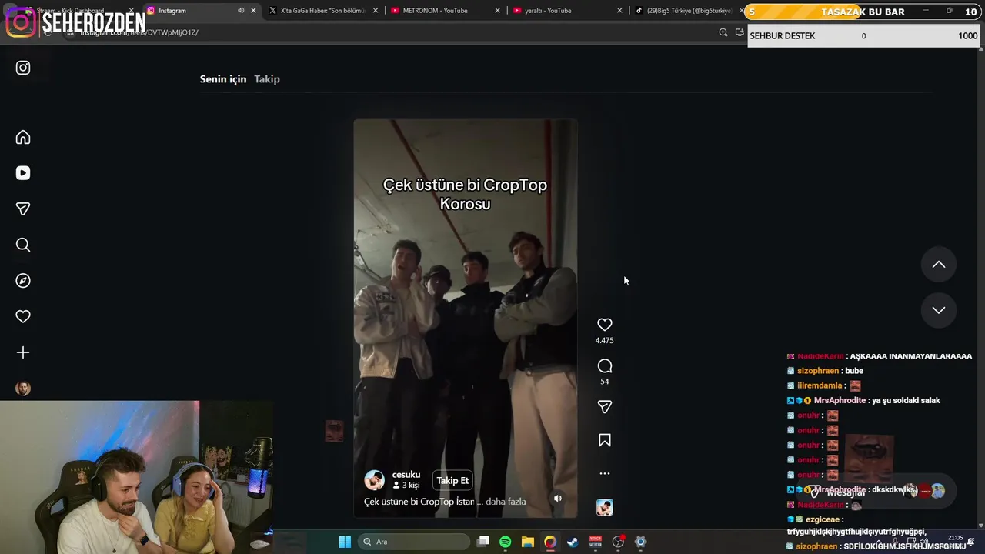
Task: Switch to the Takip tab
Action: pyautogui.click(x=267, y=79)
